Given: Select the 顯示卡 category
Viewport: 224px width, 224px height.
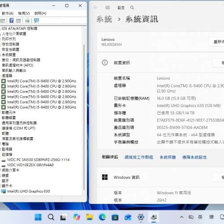Looking at the screenshot, I should click(7, 186).
